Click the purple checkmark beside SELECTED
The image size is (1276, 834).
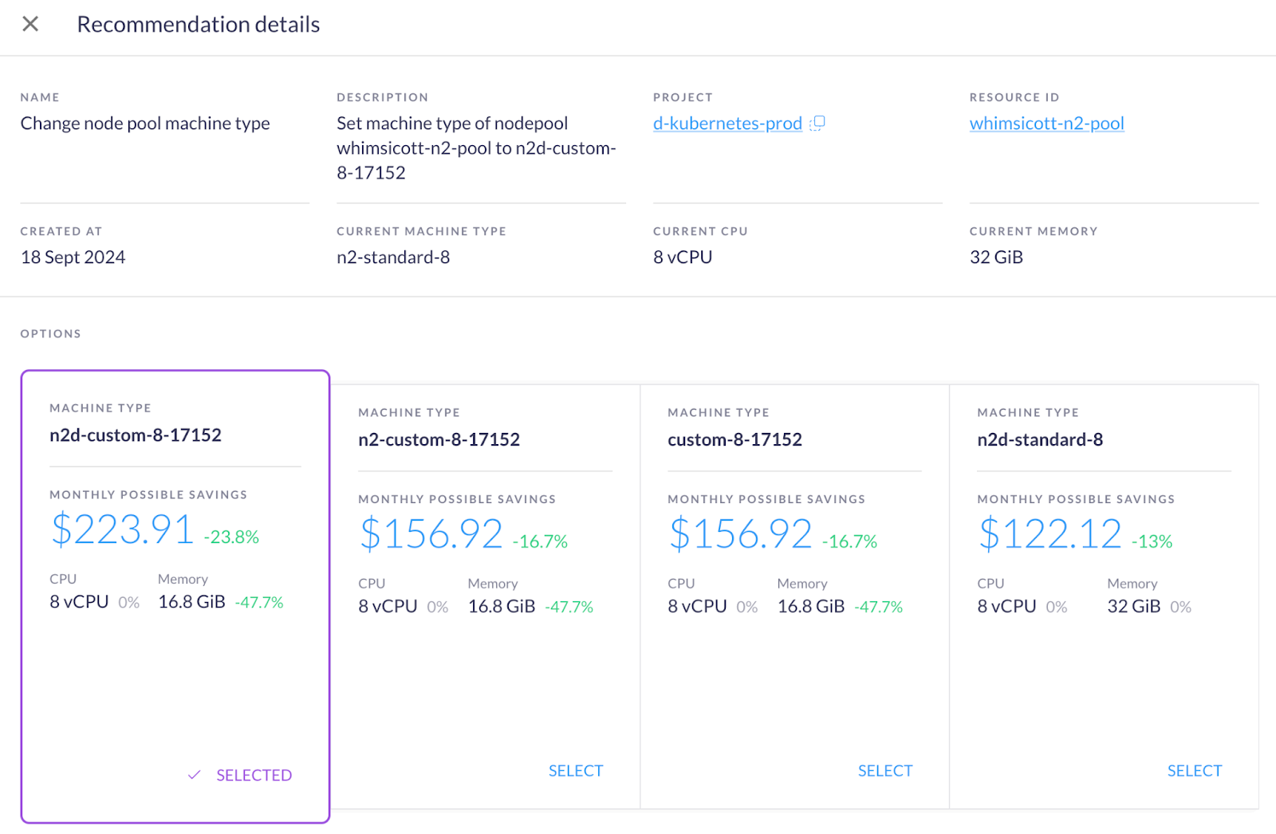pos(194,775)
